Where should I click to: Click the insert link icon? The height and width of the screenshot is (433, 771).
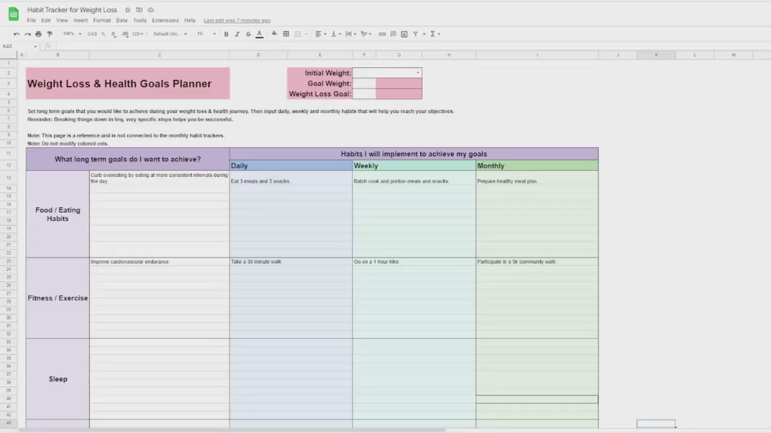tap(382, 34)
